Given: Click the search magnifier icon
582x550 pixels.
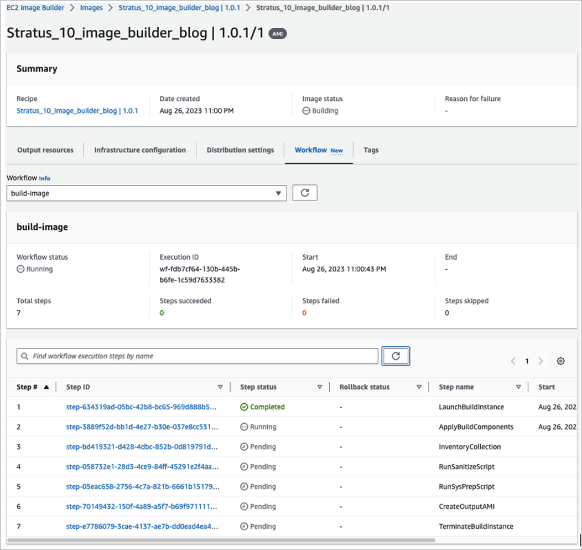Looking at the screenshot, I should click(24, 356).
